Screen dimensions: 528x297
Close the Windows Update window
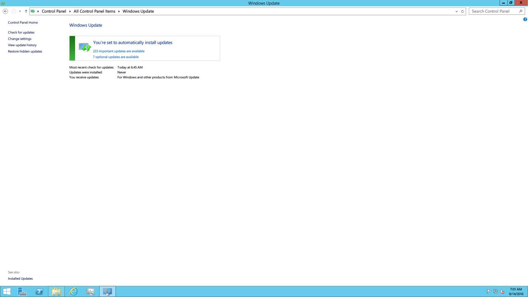pos(521,3)
